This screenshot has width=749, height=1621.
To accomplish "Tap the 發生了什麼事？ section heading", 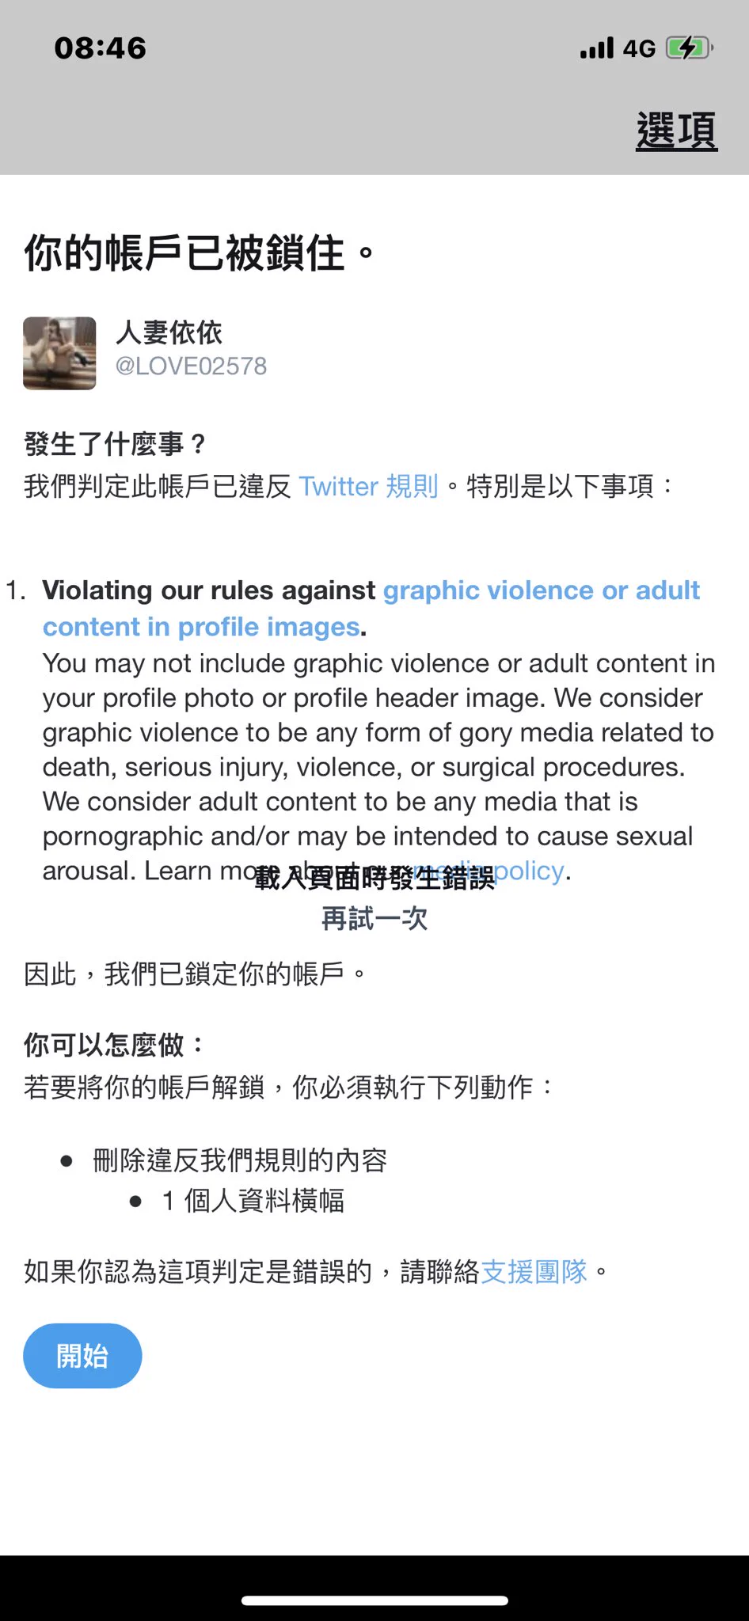I will [x=116, y=444].
